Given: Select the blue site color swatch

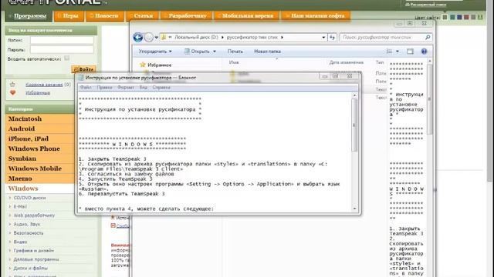Looking at the screenshot, I should click(459, 17).
